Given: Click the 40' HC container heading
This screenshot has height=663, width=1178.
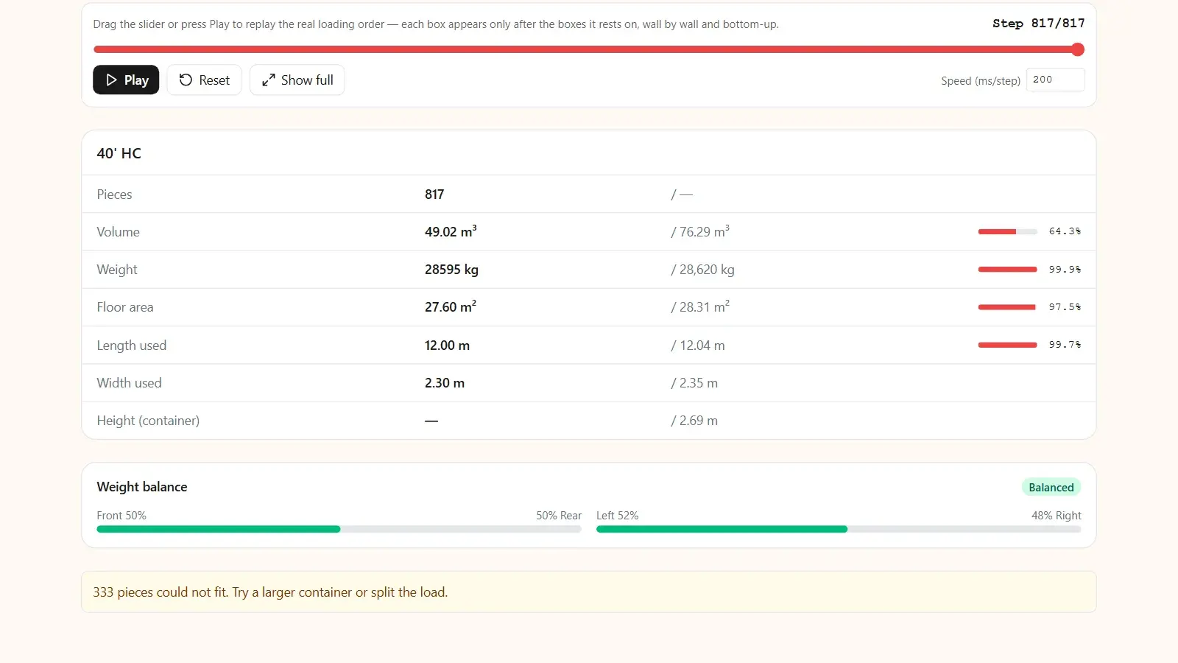Looking at the screenshot, I should tap(119, 153).
